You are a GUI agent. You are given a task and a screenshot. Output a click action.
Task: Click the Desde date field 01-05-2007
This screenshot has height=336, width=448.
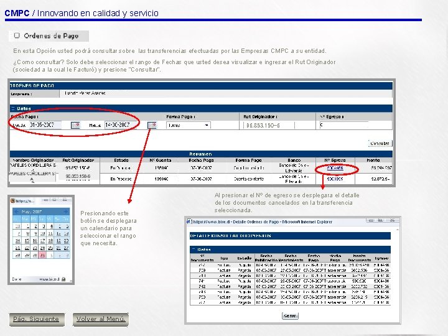[45, 125]
